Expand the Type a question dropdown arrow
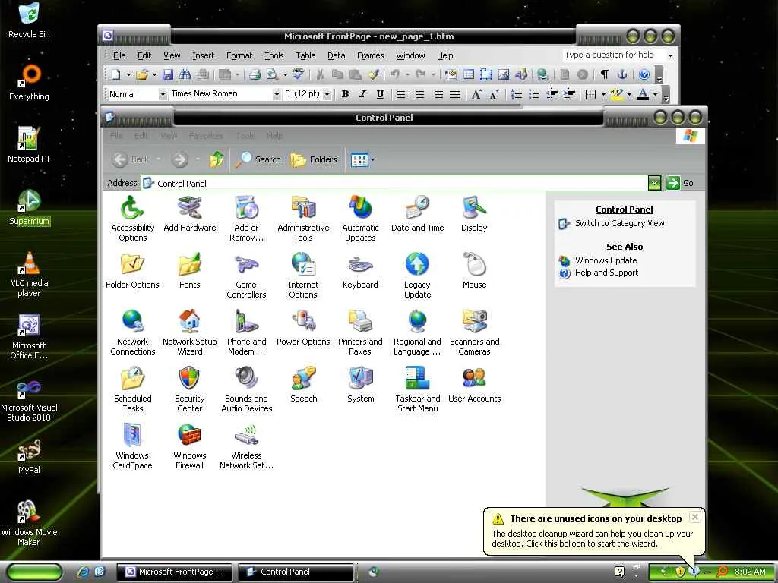This screenshot has width=778, height=583. tap(670, 55)
